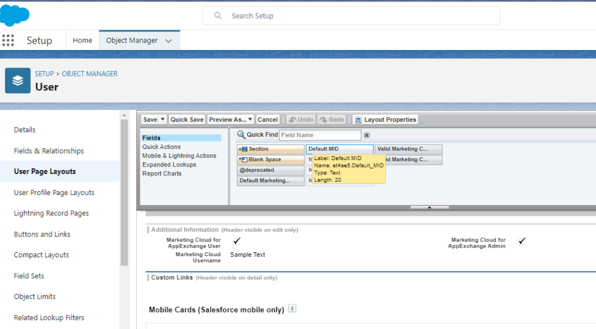Select Mobile & Lightning Actions category
This screenshot has width=596, height=329.
tap(179, 155)
